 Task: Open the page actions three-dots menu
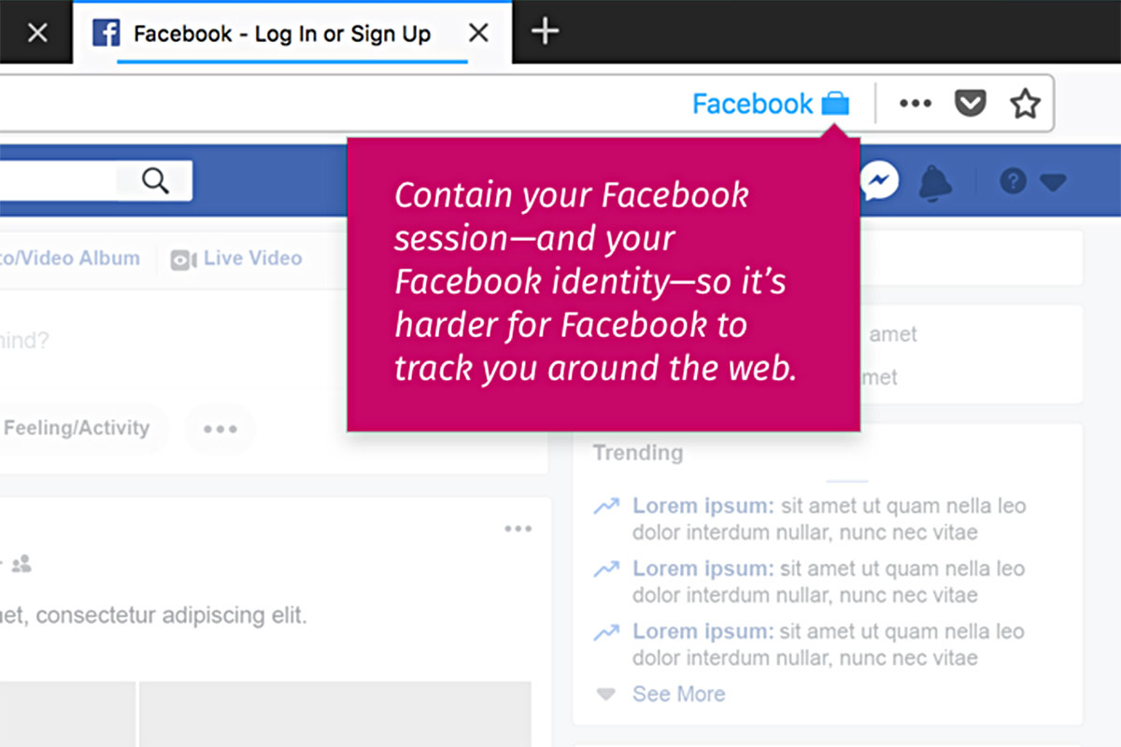click(x=915, y=104)
